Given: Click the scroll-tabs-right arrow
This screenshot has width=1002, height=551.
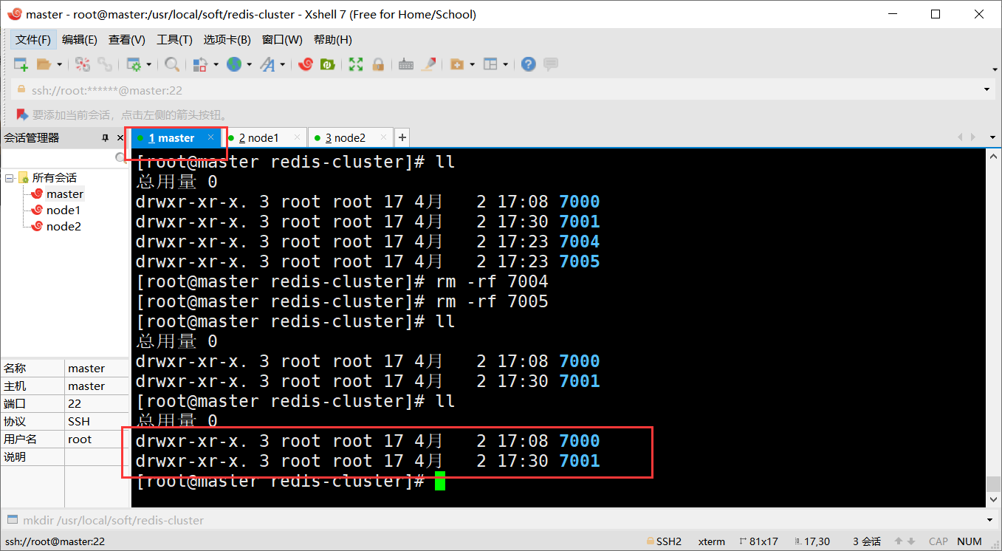Looking at the screenshot, I should 974,137.
